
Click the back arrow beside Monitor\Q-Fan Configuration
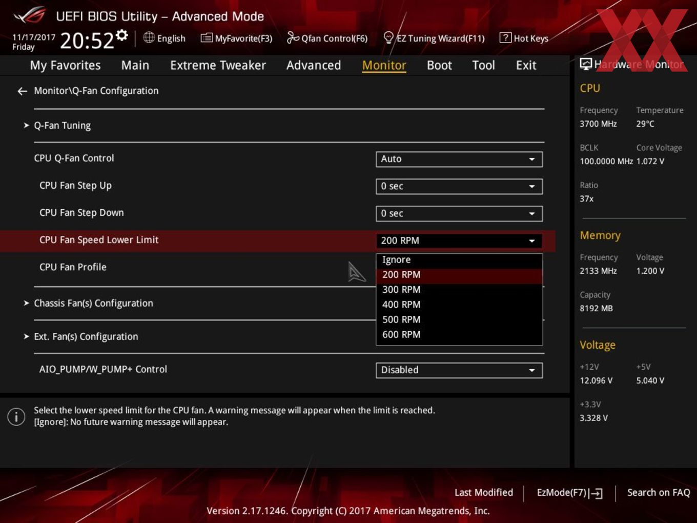22,91
